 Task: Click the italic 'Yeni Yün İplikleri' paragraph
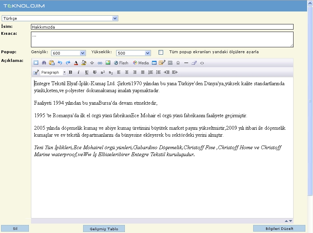point(158,151)
